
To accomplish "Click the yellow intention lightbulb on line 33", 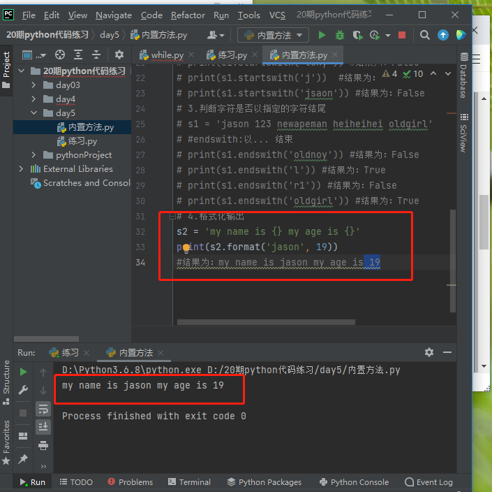I will [x=186, y=248].
